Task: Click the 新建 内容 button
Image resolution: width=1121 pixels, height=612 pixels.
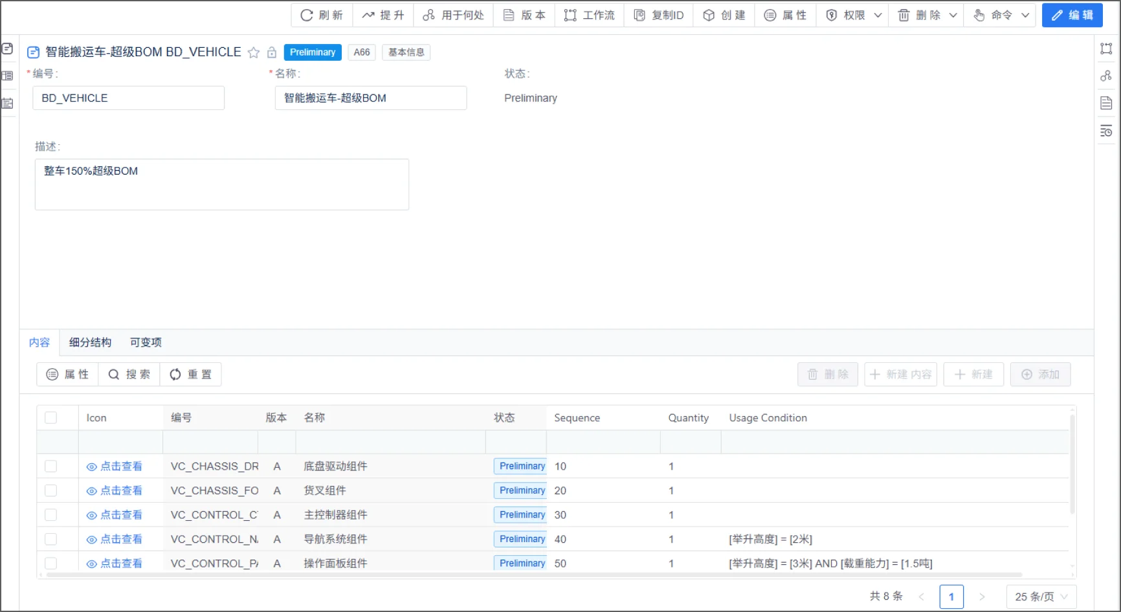Action: [901, 375]
